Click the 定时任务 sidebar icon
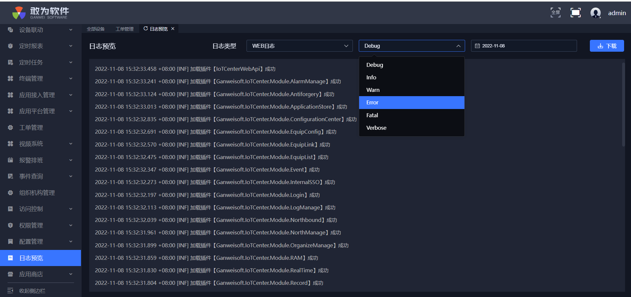The width and height of the screenshot is (631, 297). pos(10,62)
